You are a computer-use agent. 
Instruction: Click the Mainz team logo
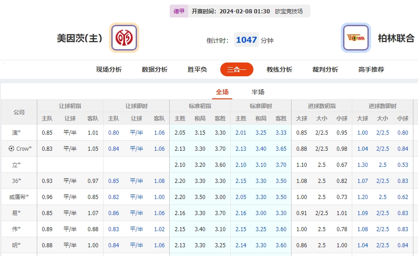124,38
